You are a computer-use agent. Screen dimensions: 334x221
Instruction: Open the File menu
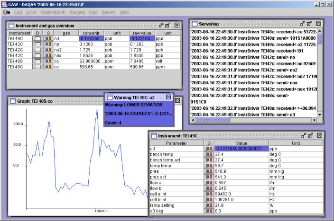[x=7, y=12]
